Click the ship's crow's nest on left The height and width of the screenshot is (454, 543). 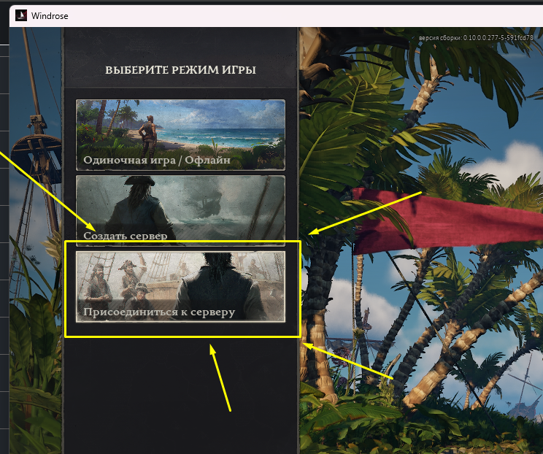tap(36, 147)
